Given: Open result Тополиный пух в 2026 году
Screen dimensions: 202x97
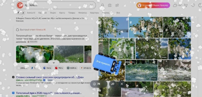Looking at the screenshot, I should (49, 93).
